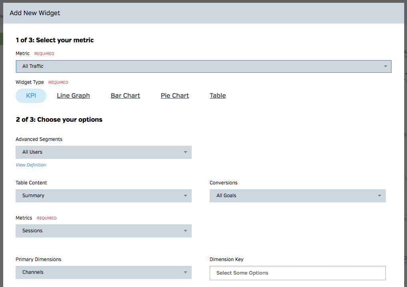Image resolution: width=407 pixels, height=287 pixels.
Task: Open the Summary table content dropdown
Action: 100,196
